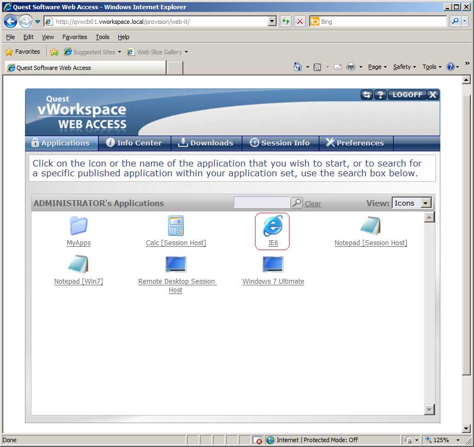
Task: Click the RSS feeds icon
Action: click(x=317, y=67)
